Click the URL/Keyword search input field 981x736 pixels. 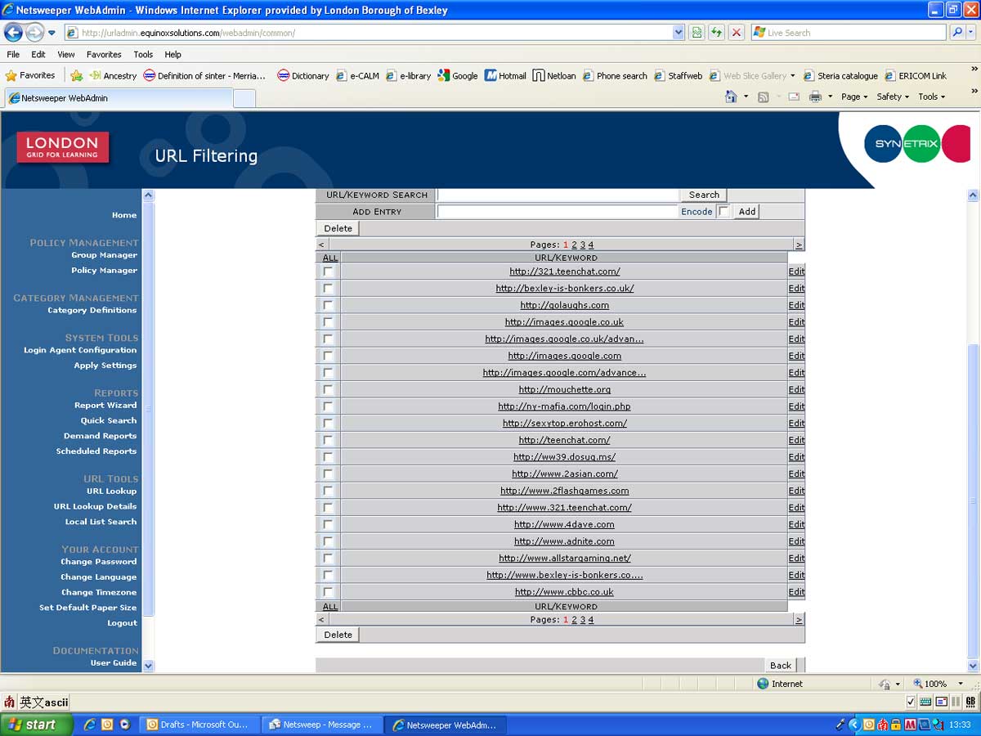558,195
